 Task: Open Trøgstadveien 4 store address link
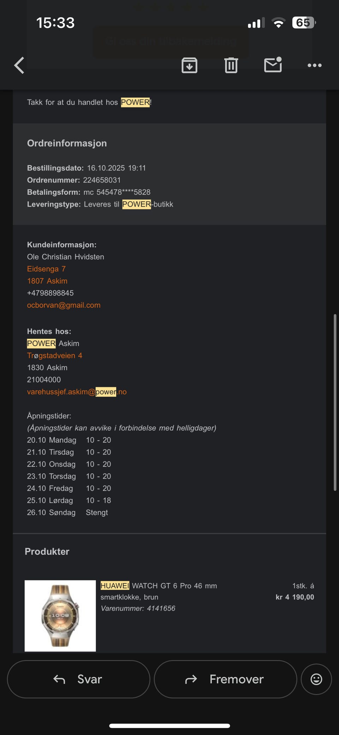pos(54,355)
